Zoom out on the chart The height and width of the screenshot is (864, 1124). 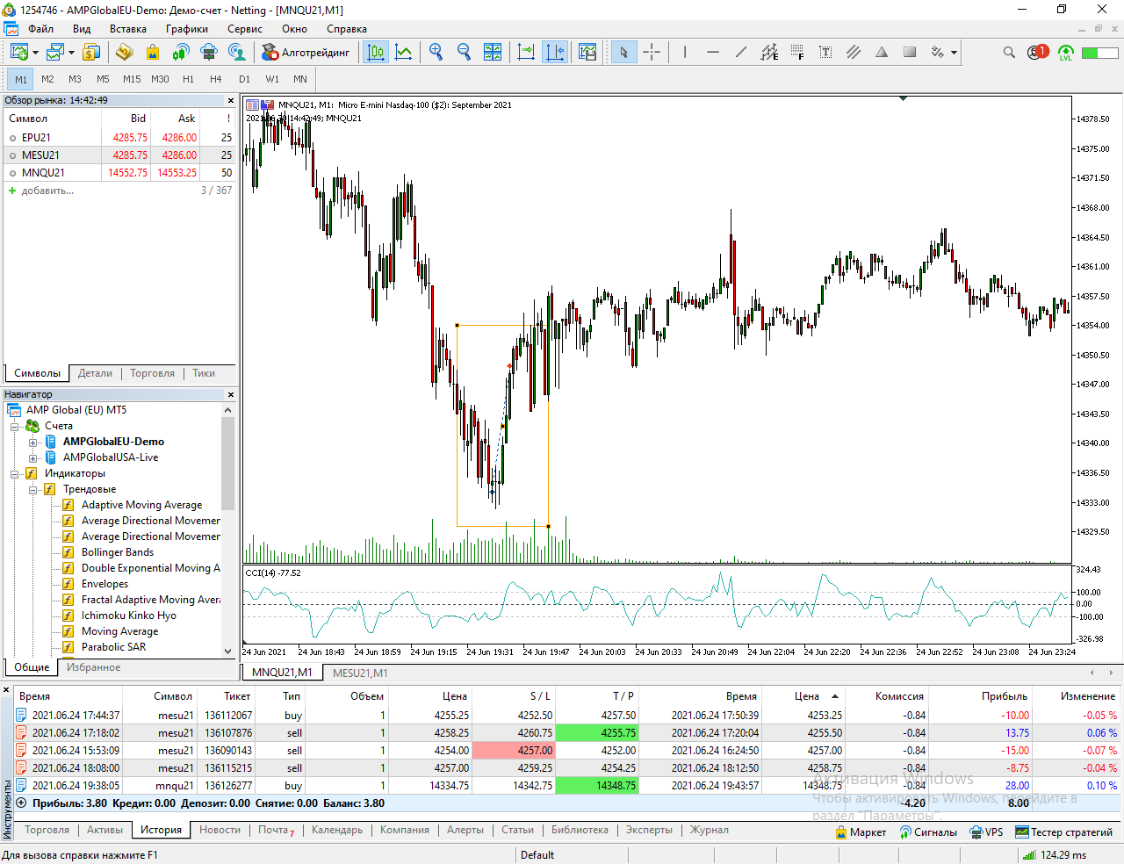[465, 53]
